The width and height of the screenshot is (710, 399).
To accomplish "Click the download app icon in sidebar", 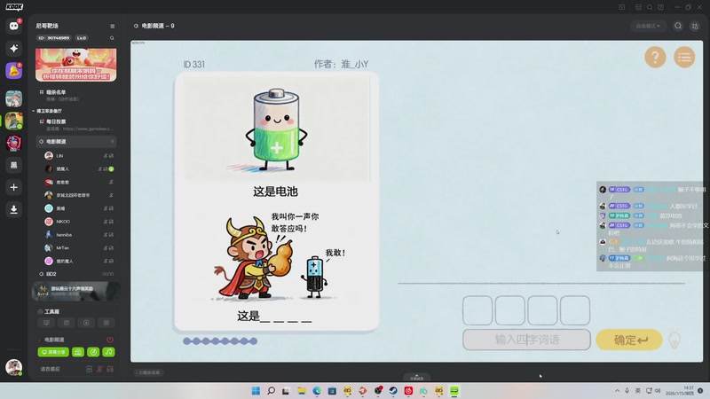I will 13,209.
